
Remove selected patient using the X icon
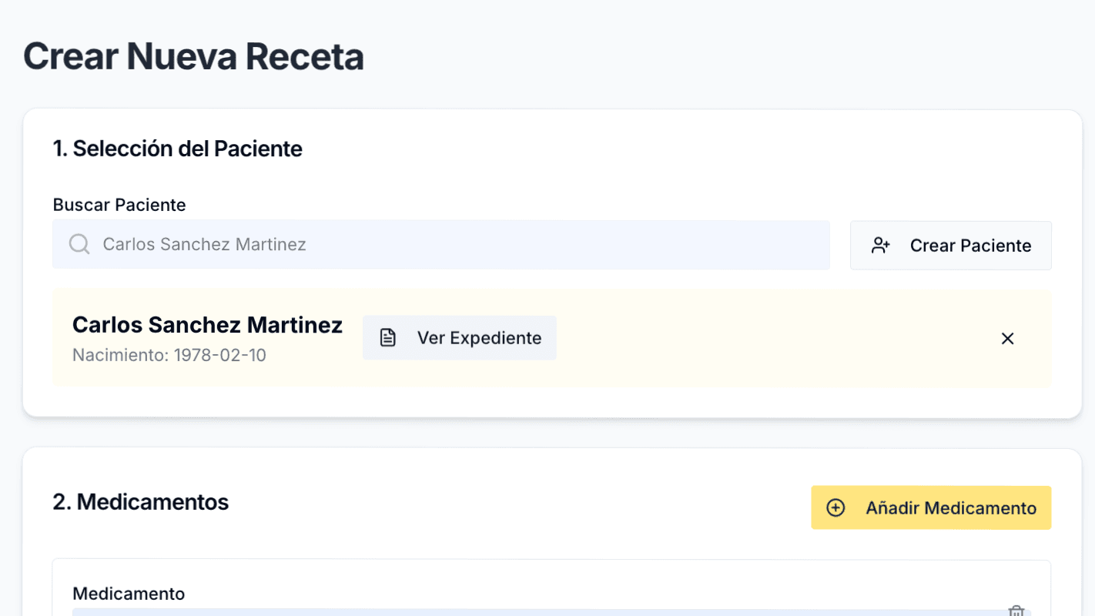pos(1006,339)
